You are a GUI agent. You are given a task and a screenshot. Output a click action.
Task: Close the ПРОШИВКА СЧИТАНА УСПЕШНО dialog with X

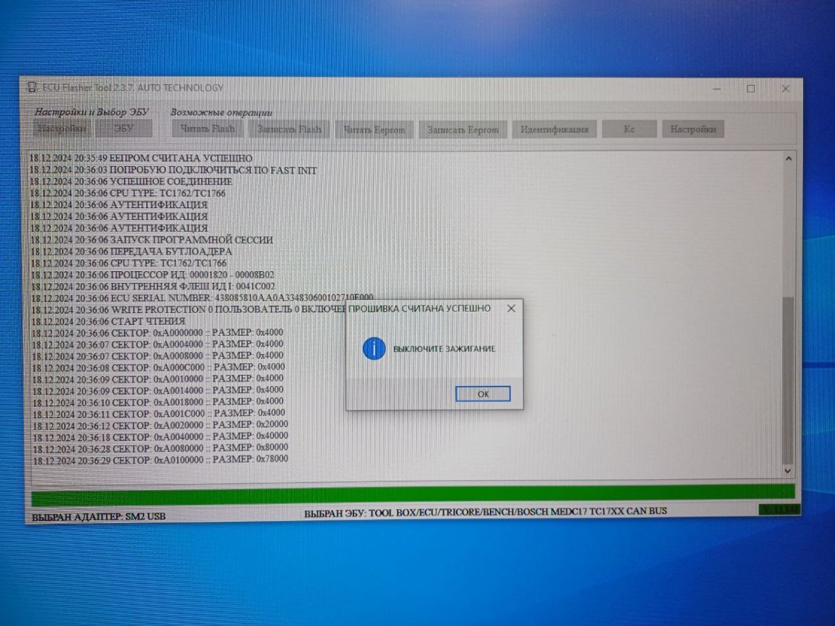click(x=511, y=309)
